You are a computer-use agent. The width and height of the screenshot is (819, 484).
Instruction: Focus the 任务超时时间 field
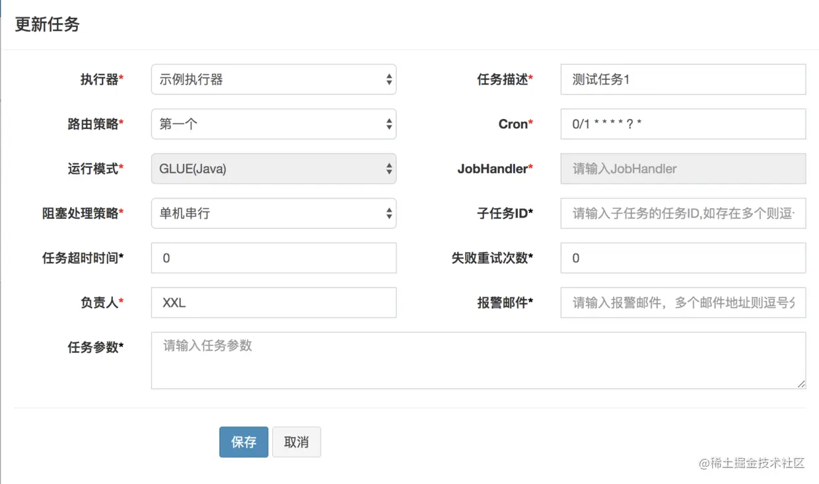pos(273,258)
